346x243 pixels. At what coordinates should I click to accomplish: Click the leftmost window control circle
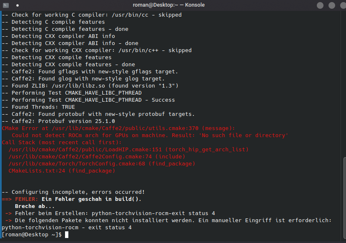point(319,5)
